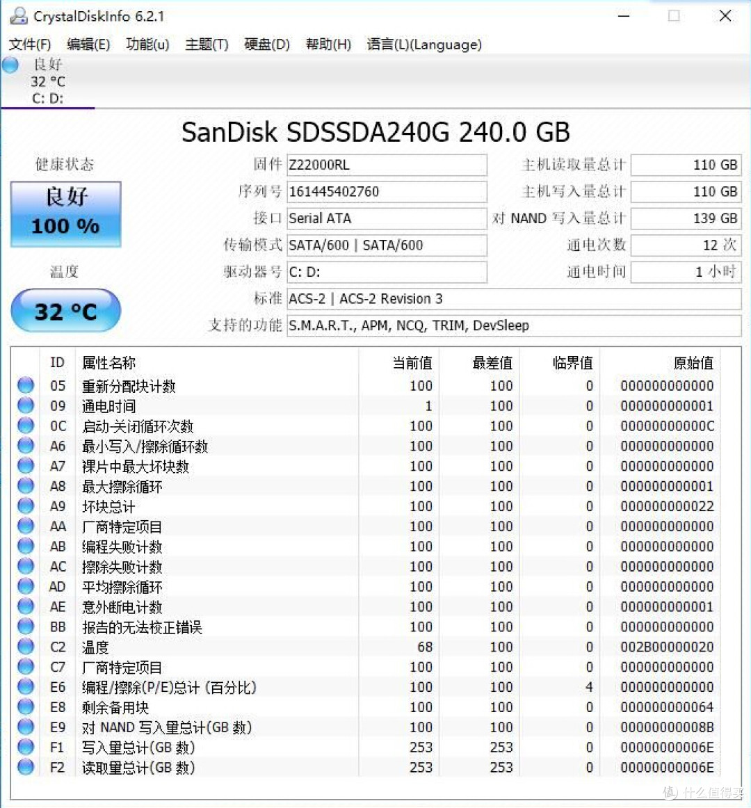The image size is (751, 808).
Task: Click the 良好 100 % health status button
Action: click(x=66, y=214)
